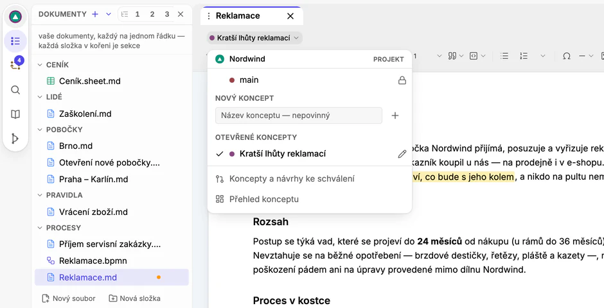This screenshot has width=604, height=308.
Task: Open the Reklamace tab menu dots
Action: (x=209, y=16)
